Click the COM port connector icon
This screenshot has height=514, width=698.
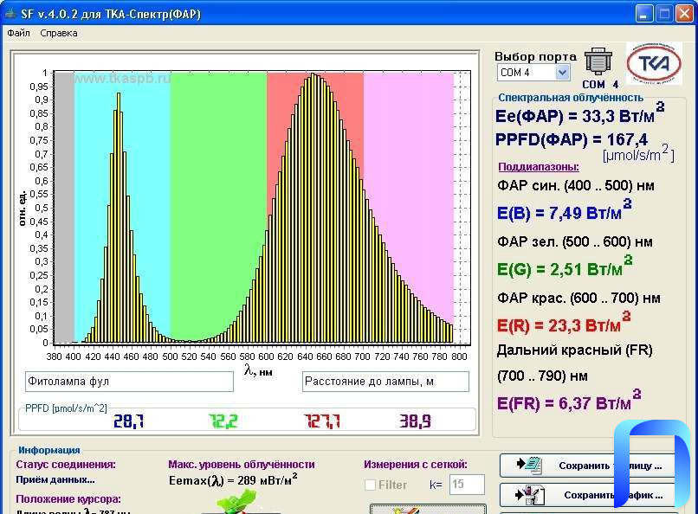point(598,61)
